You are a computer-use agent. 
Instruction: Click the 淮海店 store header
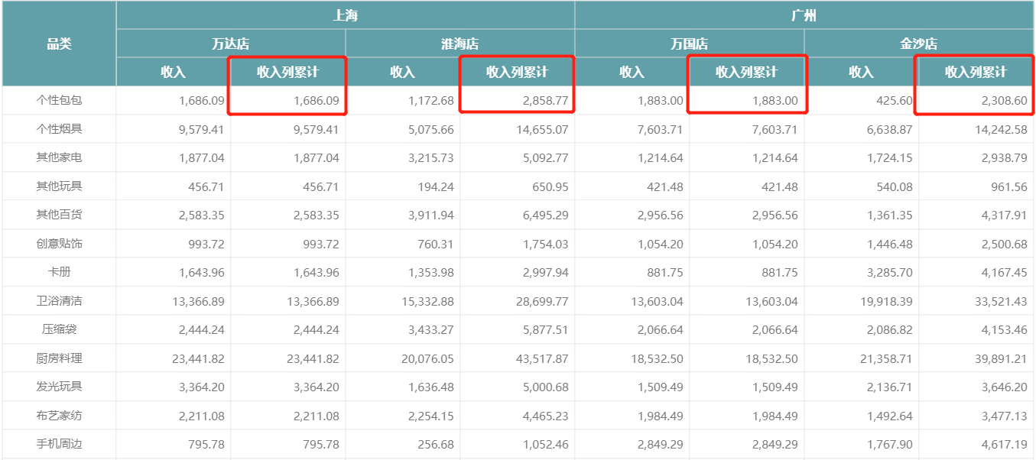[x=460, y=44]
